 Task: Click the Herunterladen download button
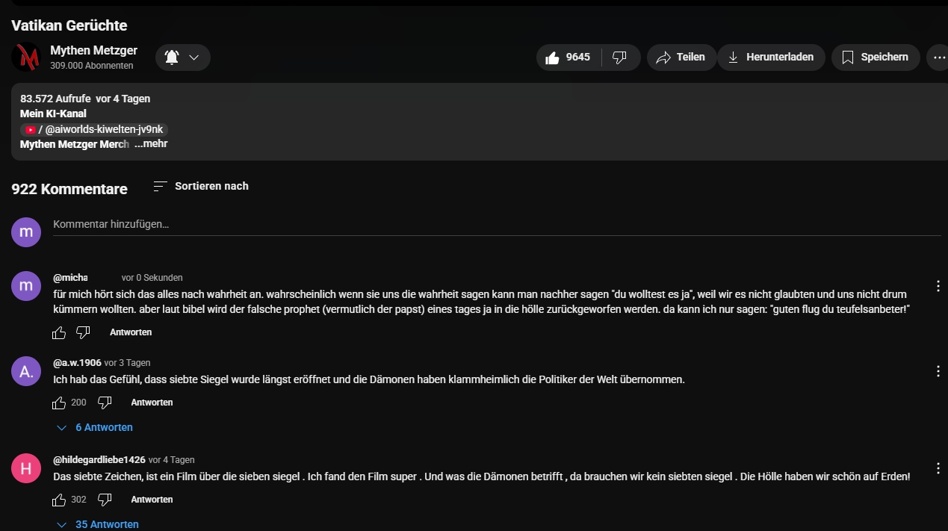(x=771, y=58)
